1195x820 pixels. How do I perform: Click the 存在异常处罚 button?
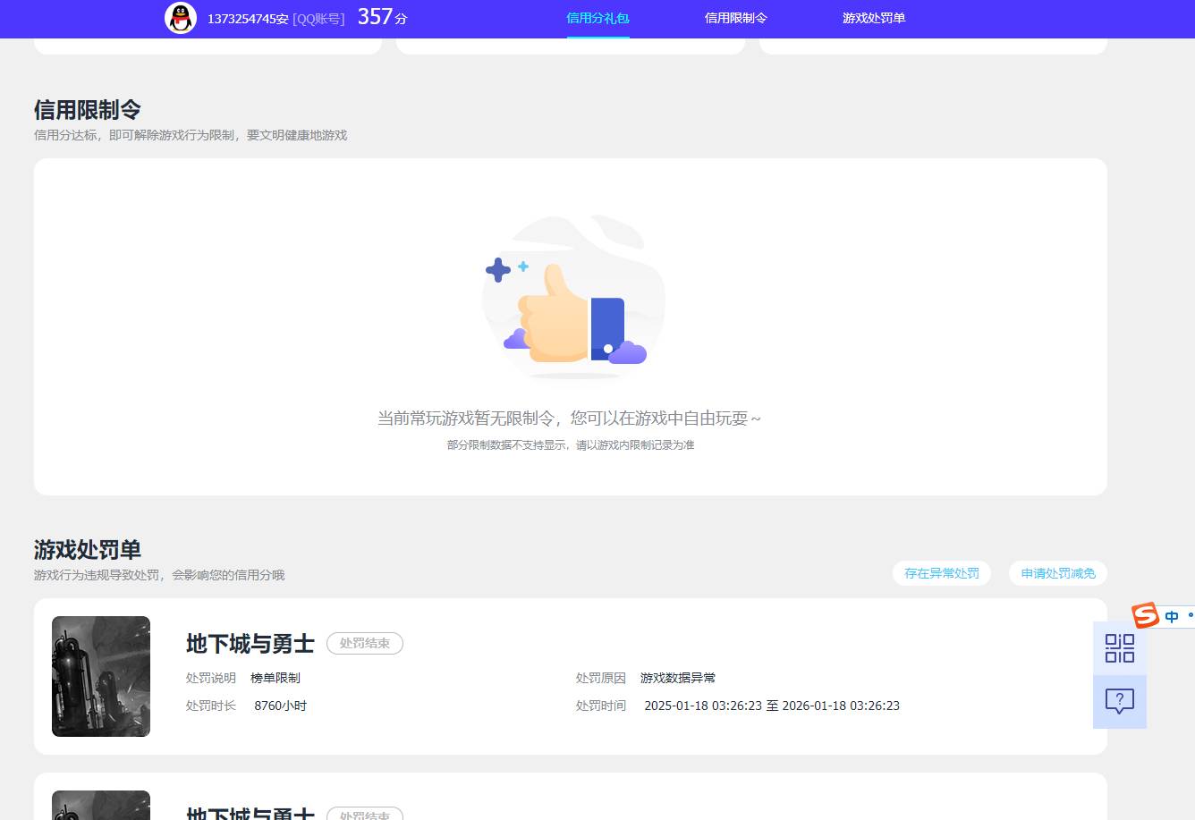[x=942, y=573]
